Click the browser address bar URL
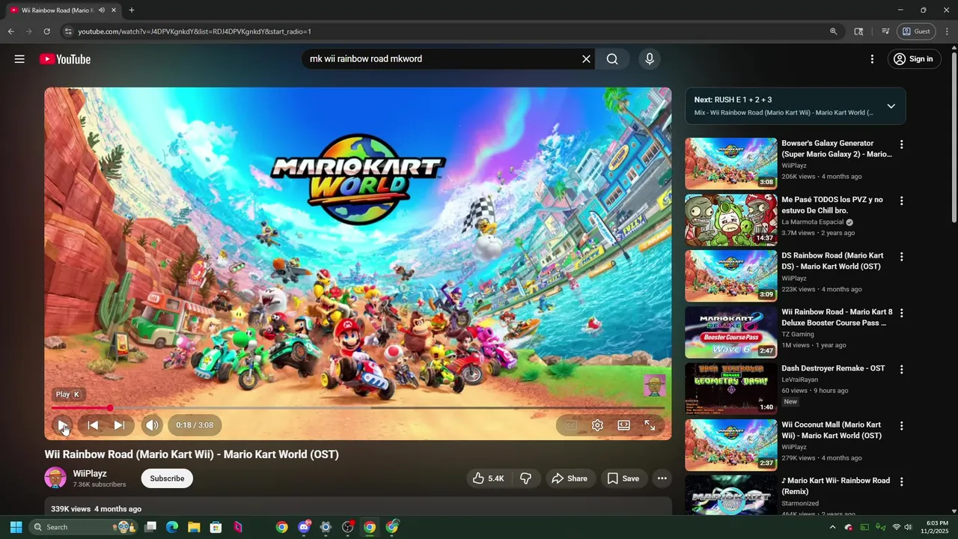 tap(195, 31)
